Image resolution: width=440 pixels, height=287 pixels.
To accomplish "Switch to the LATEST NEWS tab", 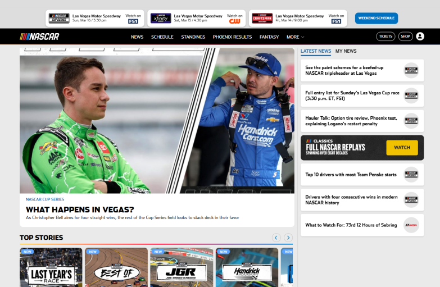I will (316, 51).
